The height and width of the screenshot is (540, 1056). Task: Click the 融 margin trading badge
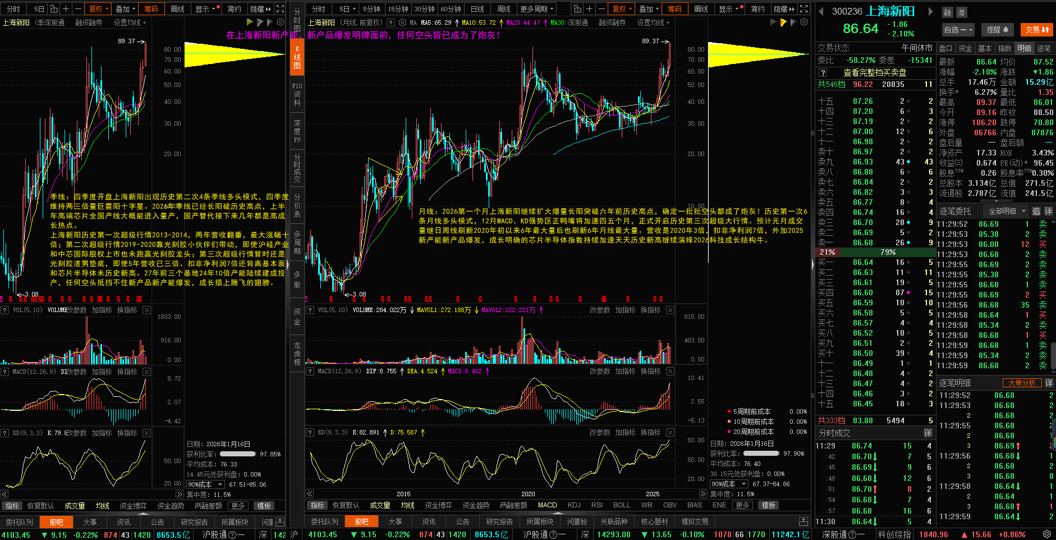[x=947, y=12]
